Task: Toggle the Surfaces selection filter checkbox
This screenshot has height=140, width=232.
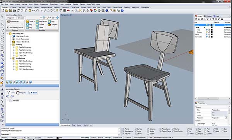Action: [148, 129]
